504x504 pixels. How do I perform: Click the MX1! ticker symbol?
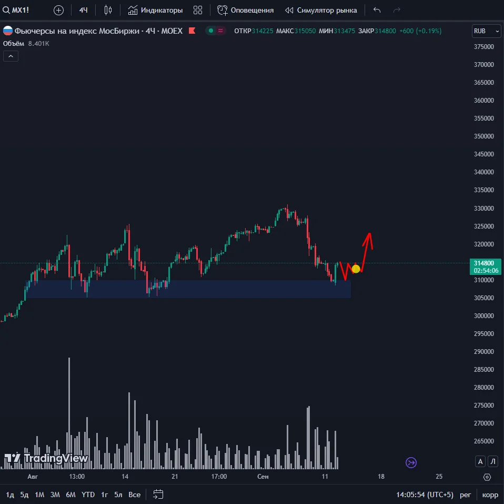[20, 10]
